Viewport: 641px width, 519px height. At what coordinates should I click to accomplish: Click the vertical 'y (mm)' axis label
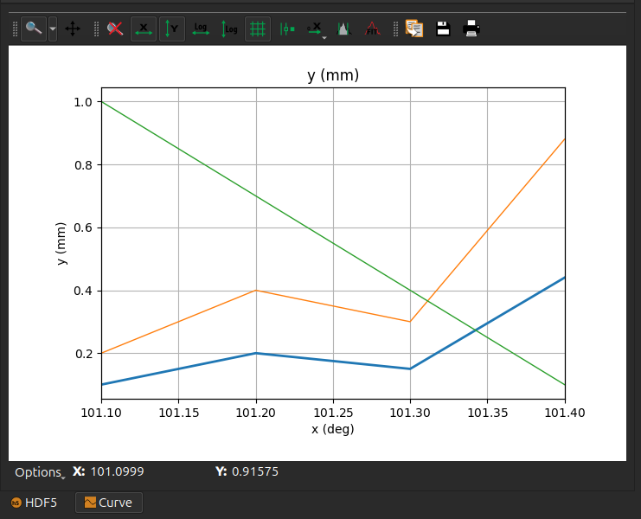(61, 244)
